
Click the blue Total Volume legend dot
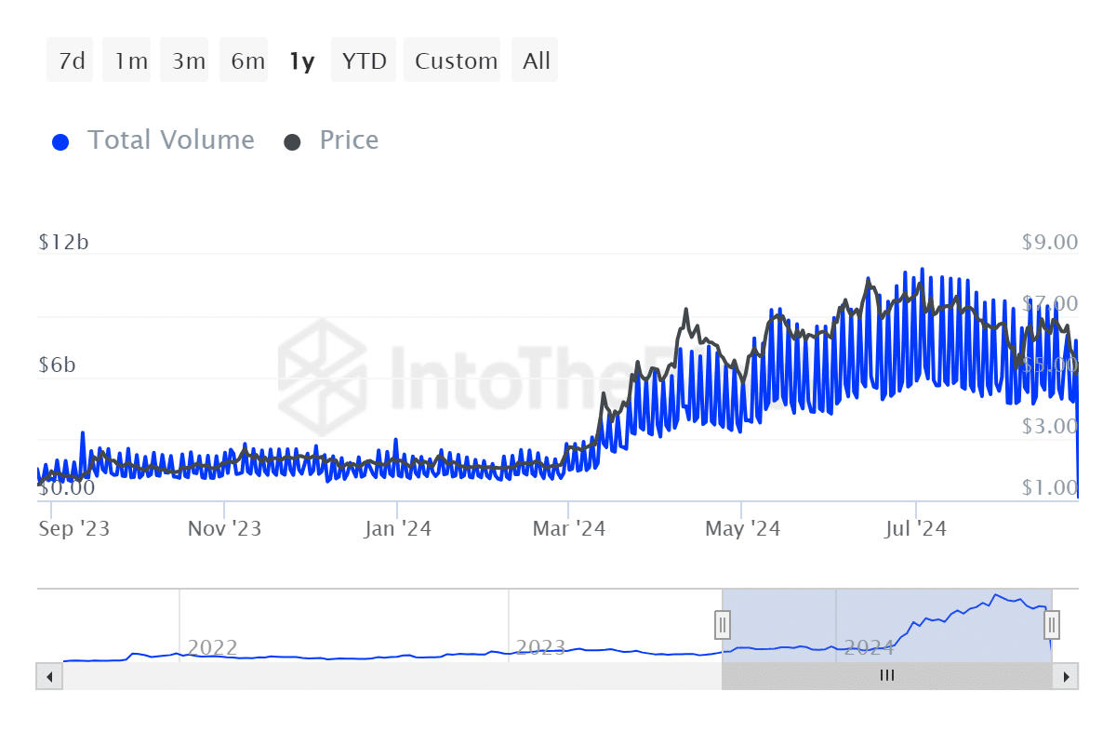click(x=61, y=142)
